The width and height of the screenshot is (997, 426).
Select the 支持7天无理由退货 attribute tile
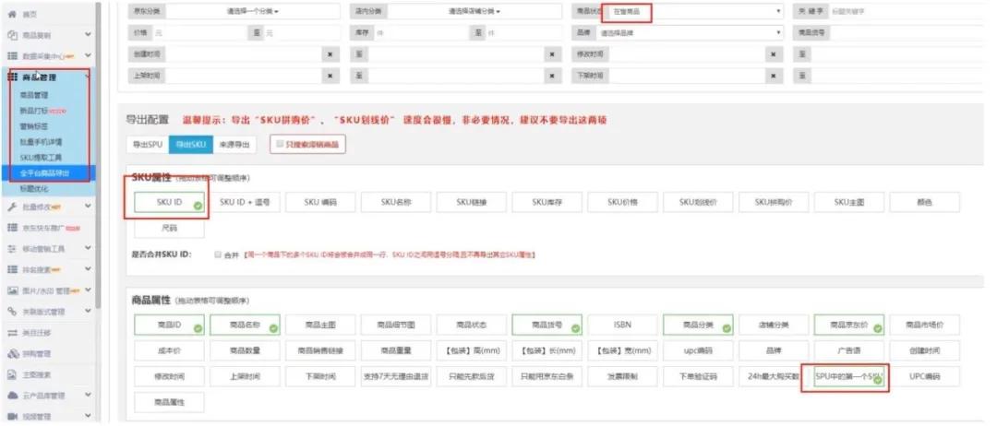[395, 376]
